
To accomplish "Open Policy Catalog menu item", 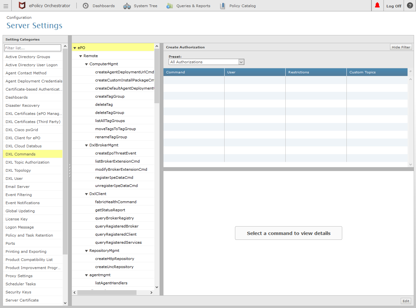I will pos(242,6).
